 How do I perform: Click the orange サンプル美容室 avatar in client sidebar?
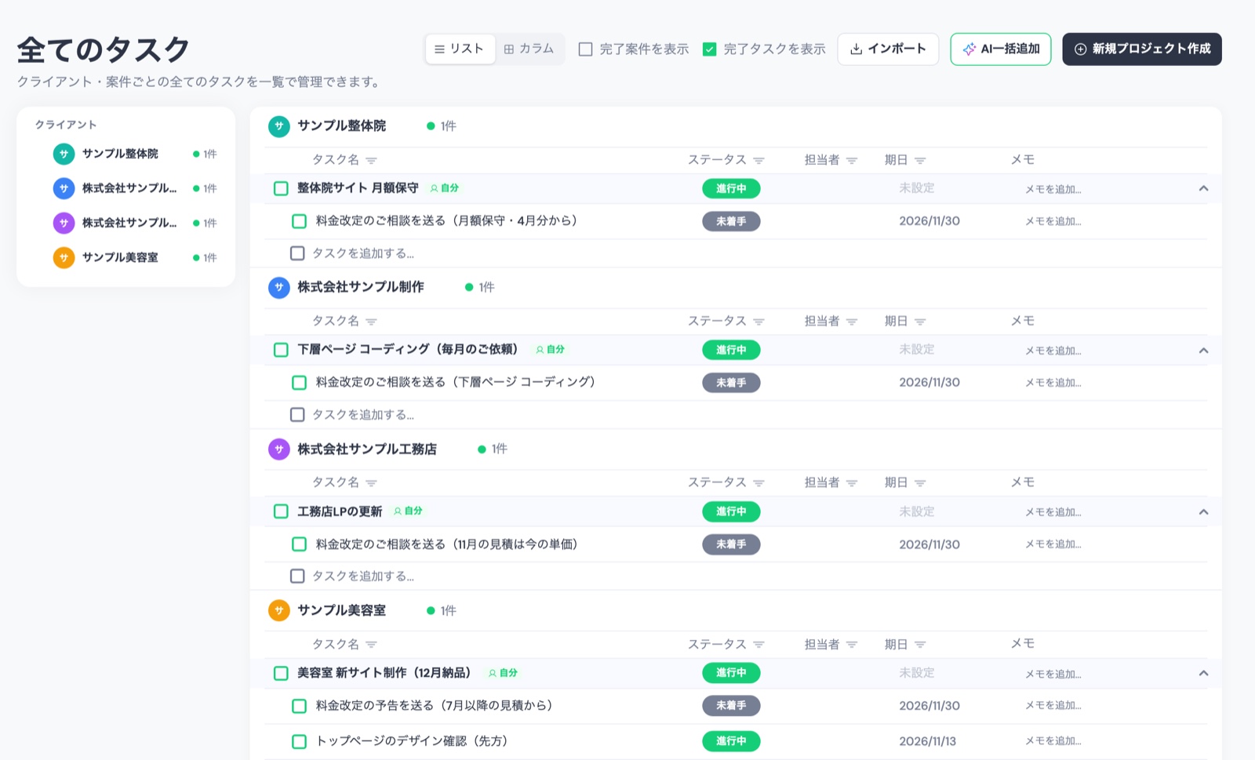64,257
